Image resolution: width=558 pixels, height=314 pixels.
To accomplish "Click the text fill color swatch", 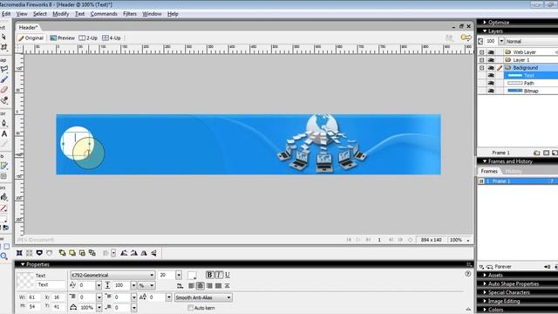I will (x=192, y=275).
